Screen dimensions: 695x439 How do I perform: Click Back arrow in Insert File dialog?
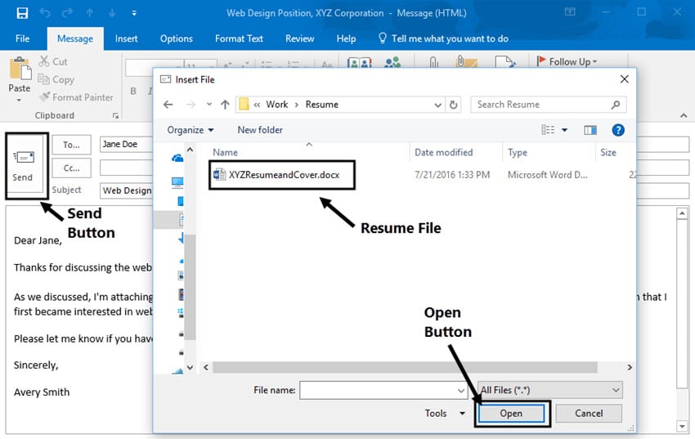coord(168,105)
